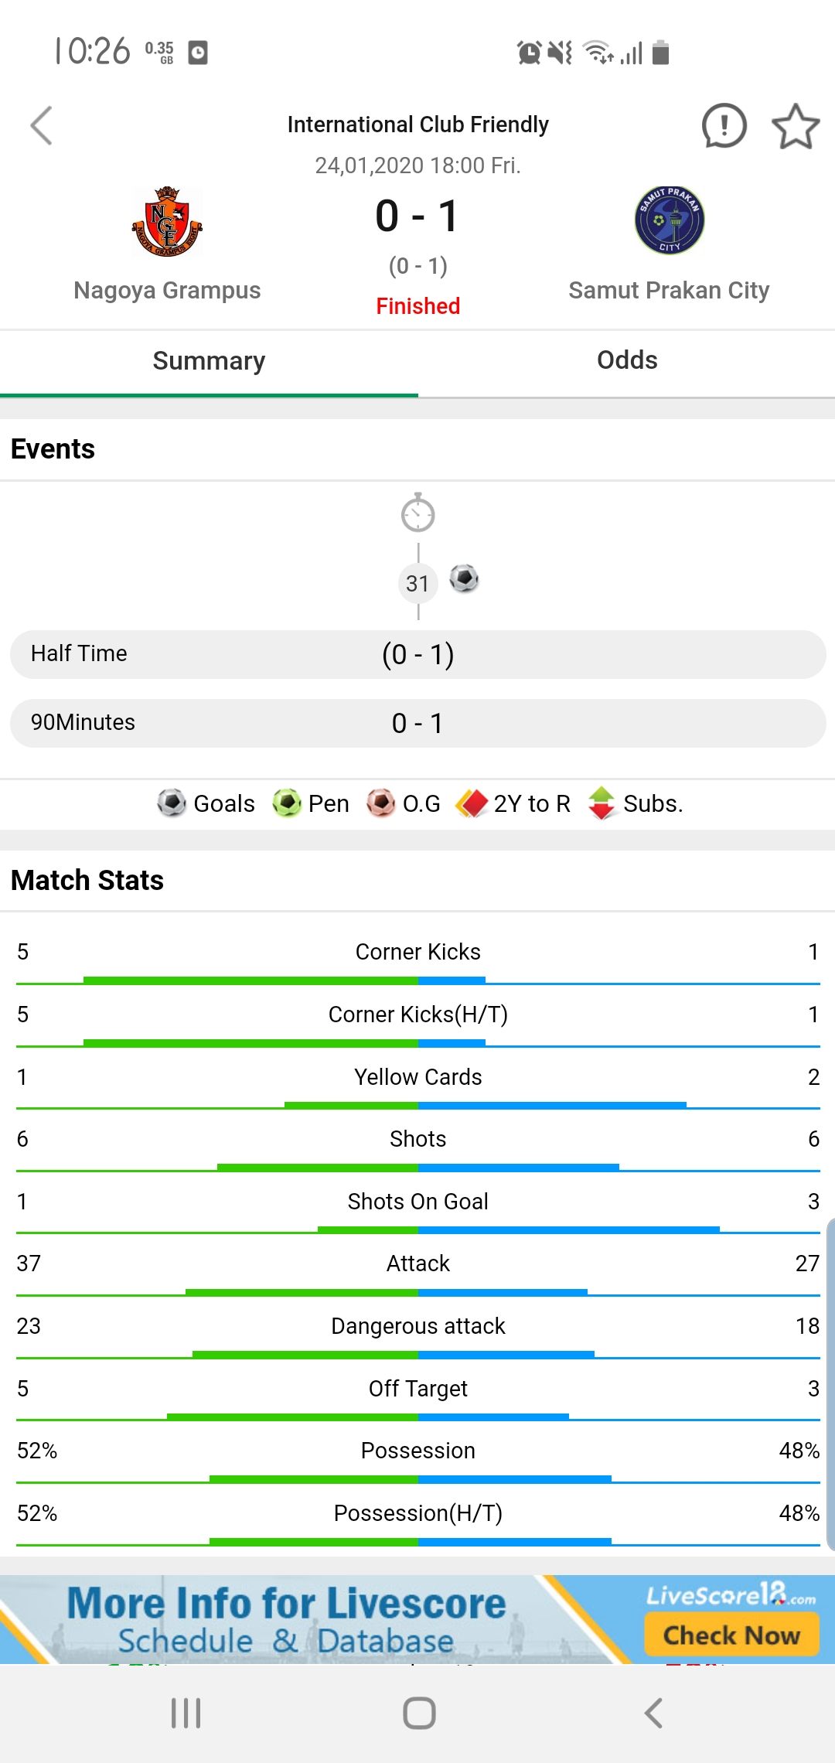835x1763 pixels.
Task: Tap the 90Minutes score row
Action: tap(417, 723)
